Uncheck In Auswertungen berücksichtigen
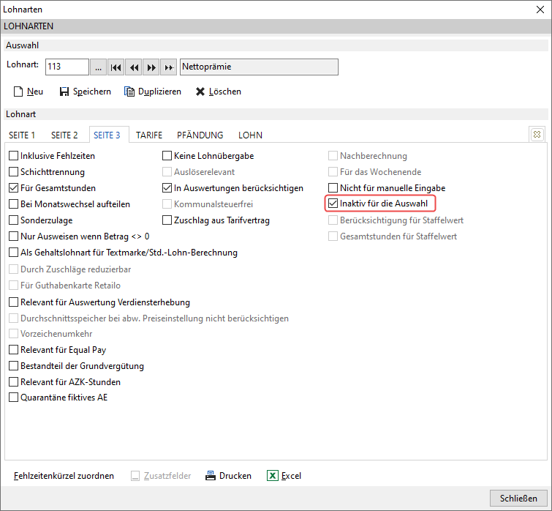 click(167, 188)
